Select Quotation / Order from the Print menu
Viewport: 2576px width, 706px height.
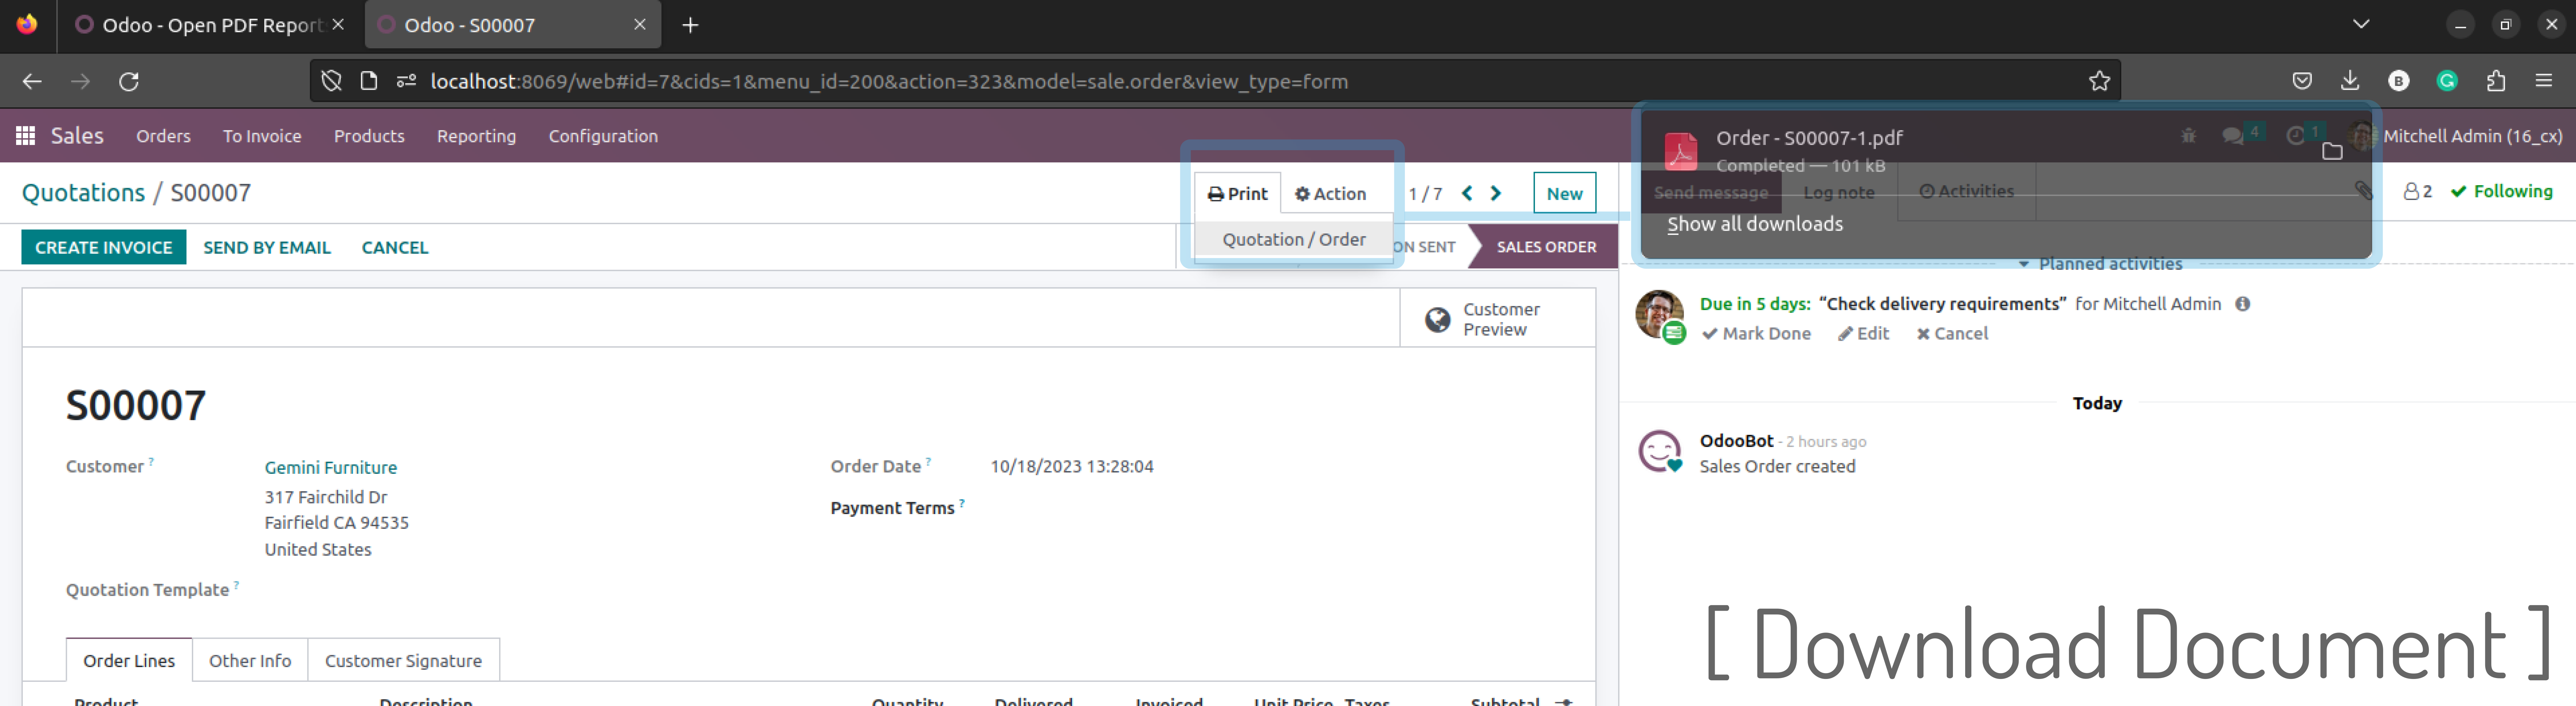1293,239
